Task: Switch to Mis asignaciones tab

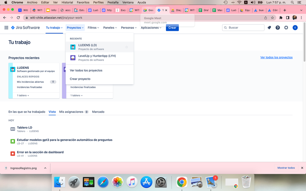Action: click(74, 112)
